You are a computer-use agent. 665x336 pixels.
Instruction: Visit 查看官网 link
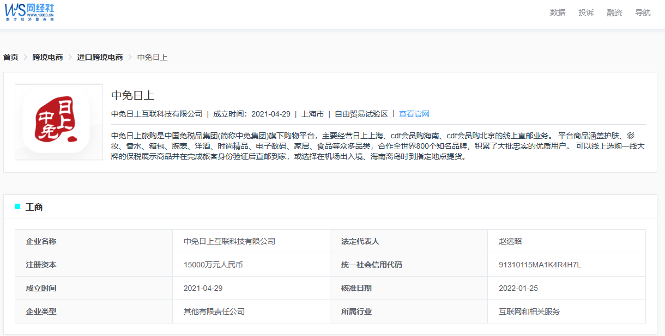pyautogui.click(x=414, y=114)
